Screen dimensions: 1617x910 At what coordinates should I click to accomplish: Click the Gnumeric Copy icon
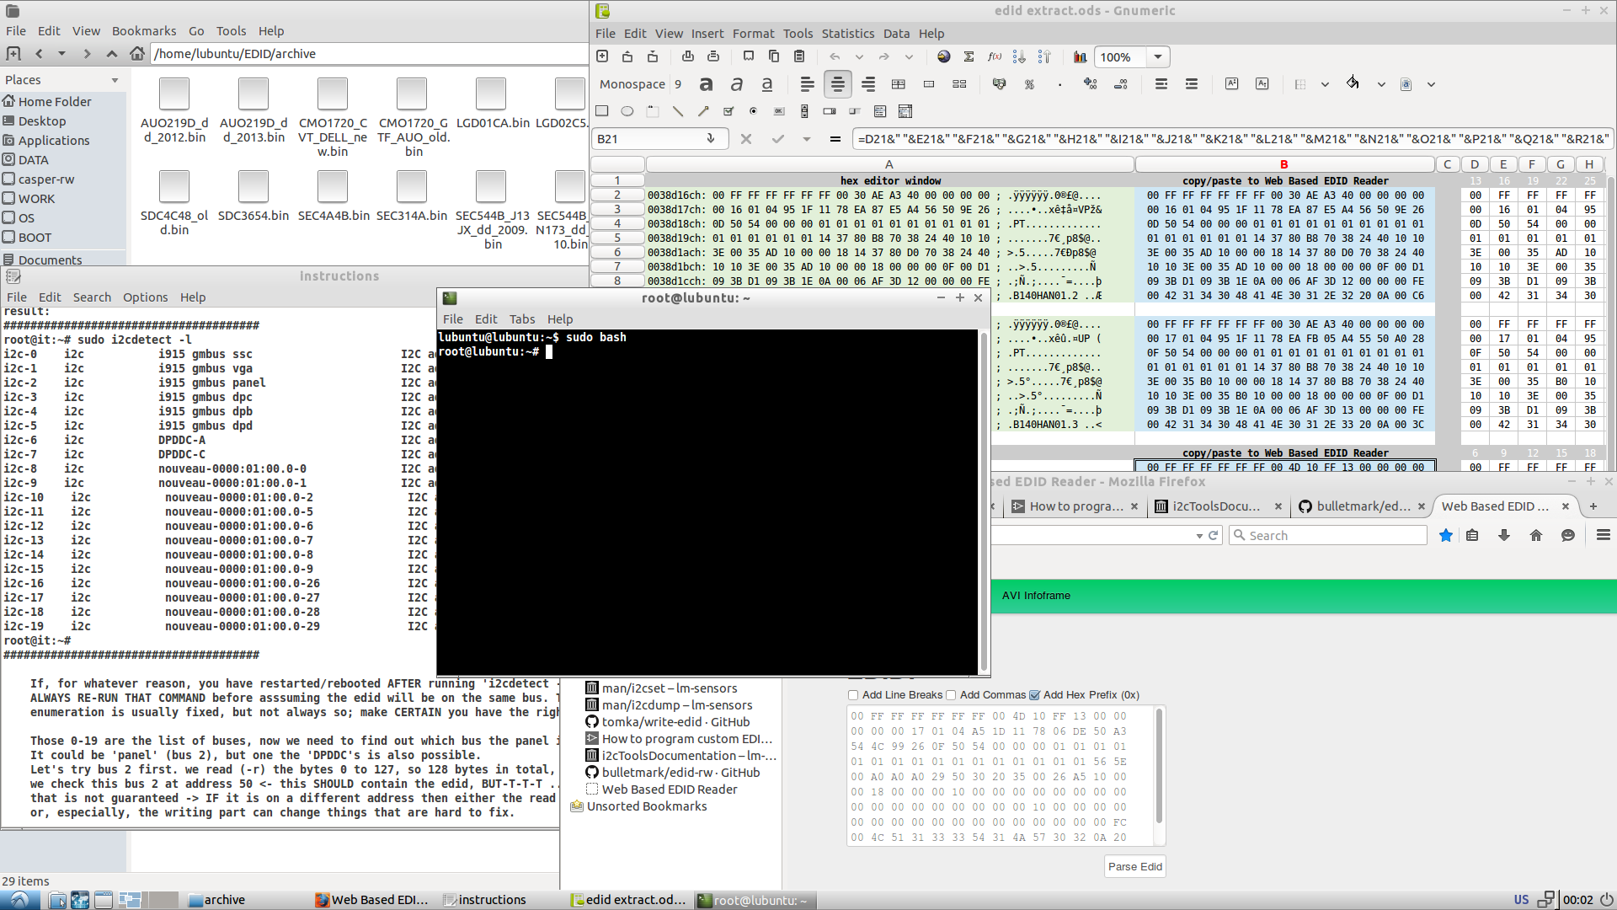click(774, 56)
